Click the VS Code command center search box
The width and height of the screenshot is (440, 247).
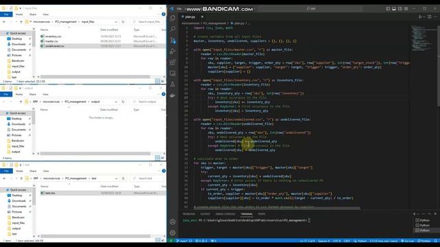[x=310, y=9]
